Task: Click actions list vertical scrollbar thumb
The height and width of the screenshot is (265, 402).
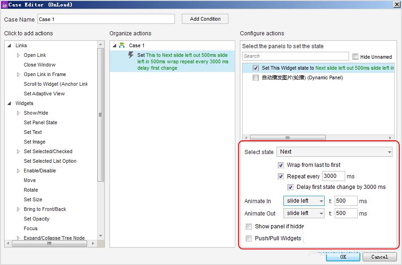Action: [x=101, y=115]
